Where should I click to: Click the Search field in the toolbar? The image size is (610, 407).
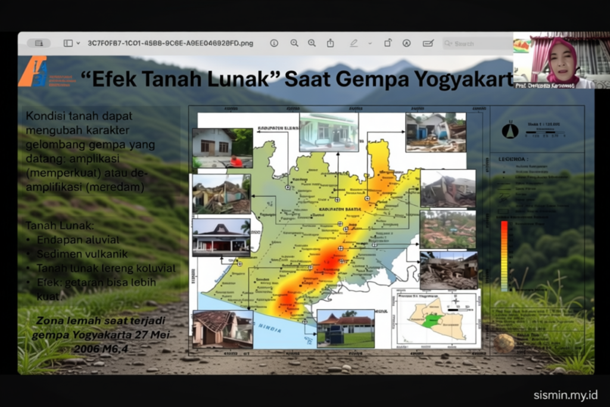coord(477,44)
